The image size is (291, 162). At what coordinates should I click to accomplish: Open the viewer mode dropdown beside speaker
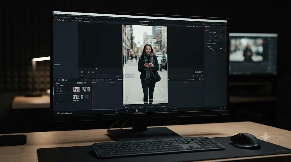tap(83, 72)
